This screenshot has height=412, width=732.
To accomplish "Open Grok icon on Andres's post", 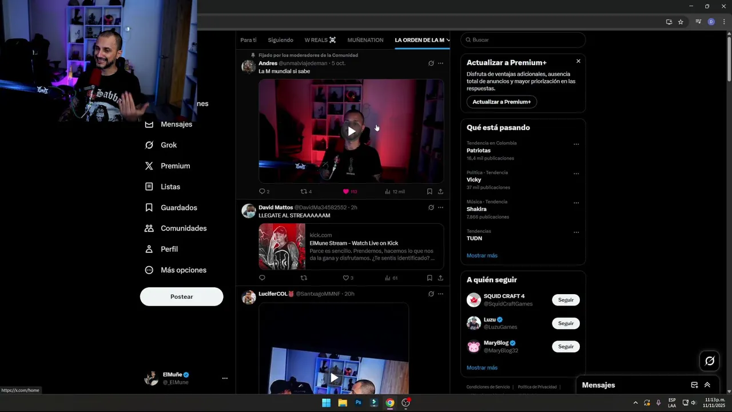I will pyautogui.click(x=431, y=64).
